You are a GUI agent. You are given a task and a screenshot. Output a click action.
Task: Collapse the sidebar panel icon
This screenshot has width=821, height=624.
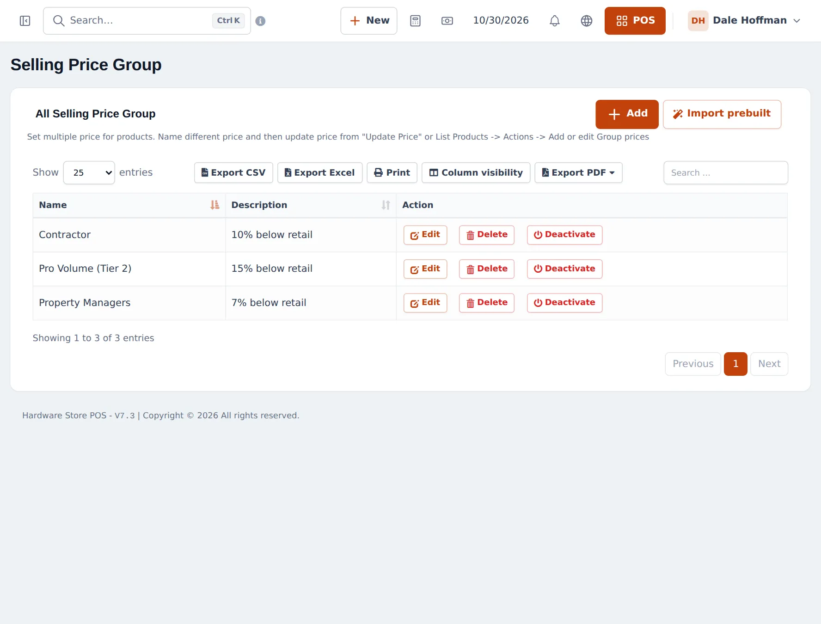pos(25,21)
